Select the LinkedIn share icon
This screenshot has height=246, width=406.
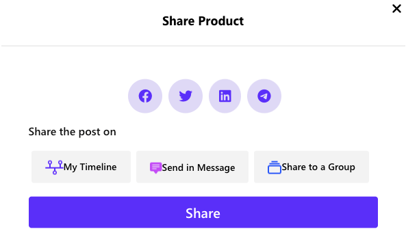tap(225, 96)
